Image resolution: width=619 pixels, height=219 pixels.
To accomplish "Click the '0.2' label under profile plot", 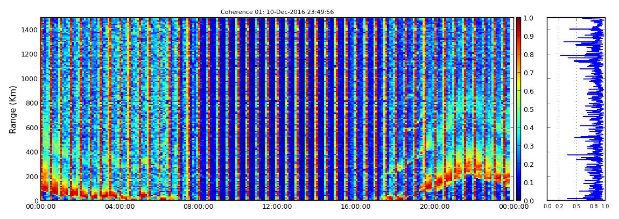I will [x=559, y=206].
